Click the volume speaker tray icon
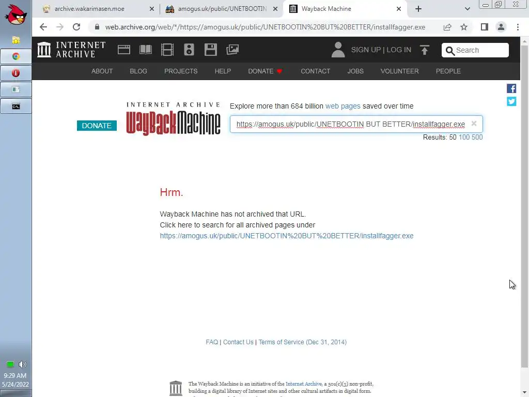Viewport: 529px width, 397px height. [x=22, y=364]
